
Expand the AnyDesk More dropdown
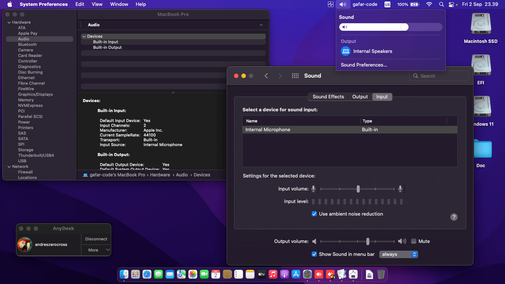(96, 250)
